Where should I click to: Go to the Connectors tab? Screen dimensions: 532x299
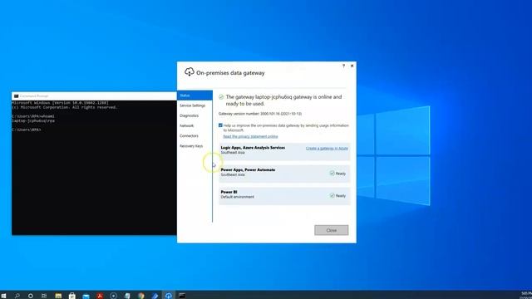[189, 136]
